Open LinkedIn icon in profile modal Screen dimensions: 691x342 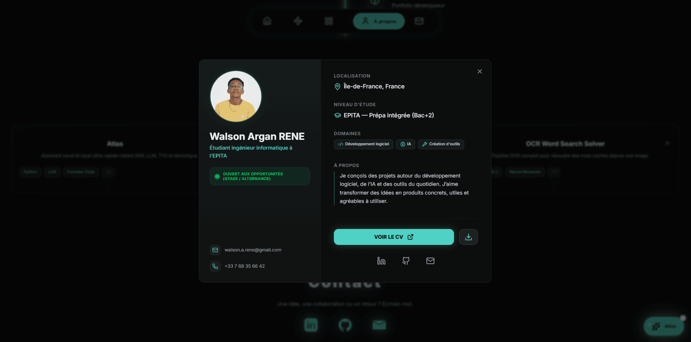point(381,261)
